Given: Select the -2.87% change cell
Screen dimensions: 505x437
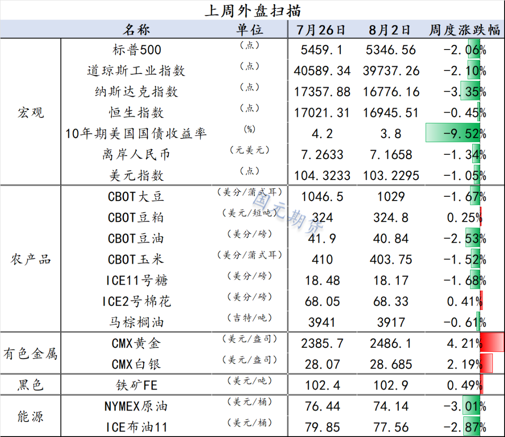Looking at the screenshot, I should pos(465,427).
